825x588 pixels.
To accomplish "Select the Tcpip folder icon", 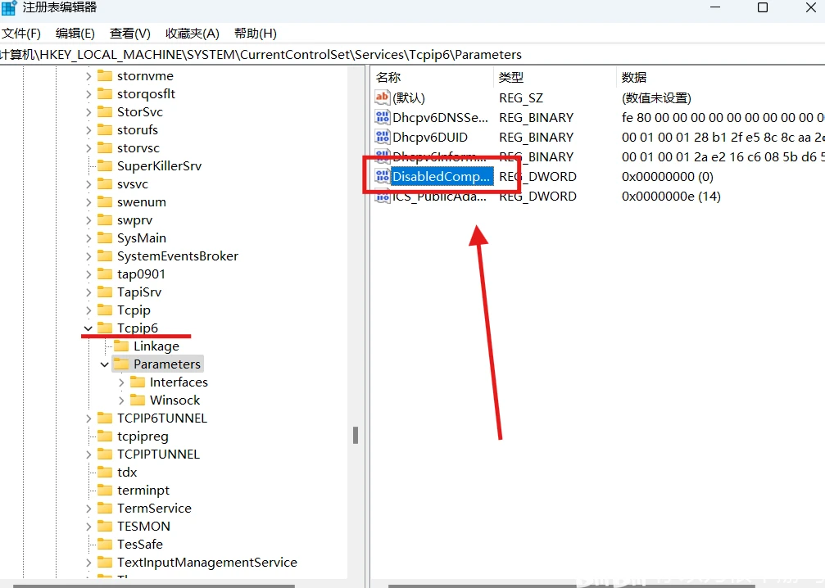I will pos(106,310).
